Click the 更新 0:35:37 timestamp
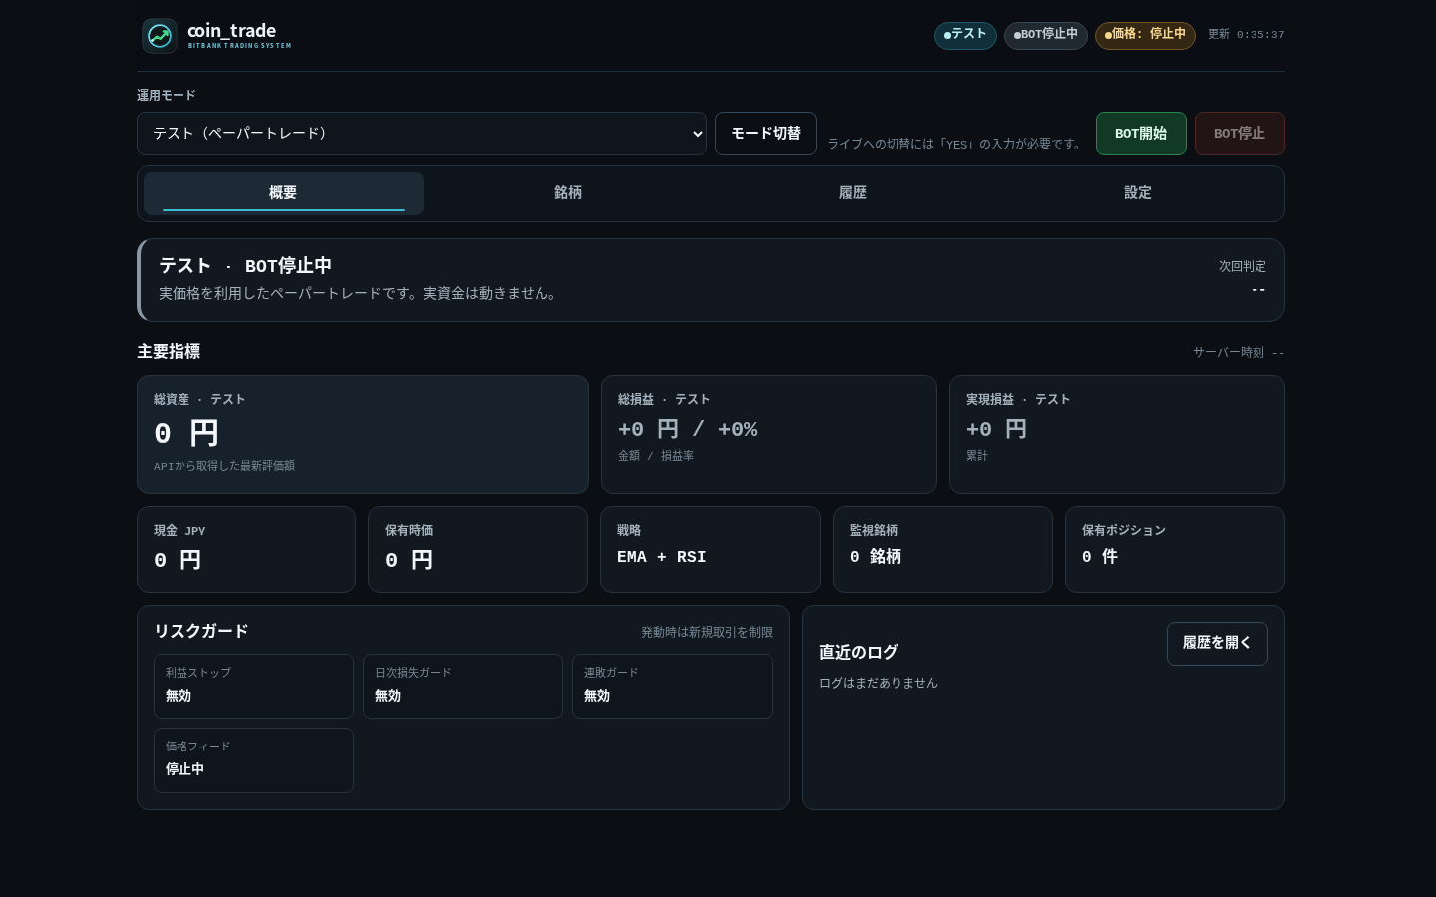The image size is (1436, 897). [x=1247, y=35]
